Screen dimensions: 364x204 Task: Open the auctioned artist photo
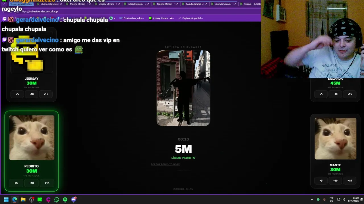tap(183, 88)
